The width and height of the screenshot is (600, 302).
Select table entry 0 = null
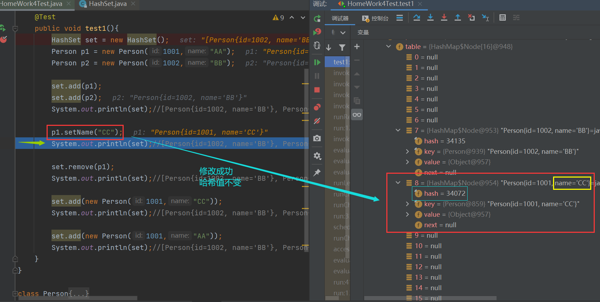(x=422, y=57)
